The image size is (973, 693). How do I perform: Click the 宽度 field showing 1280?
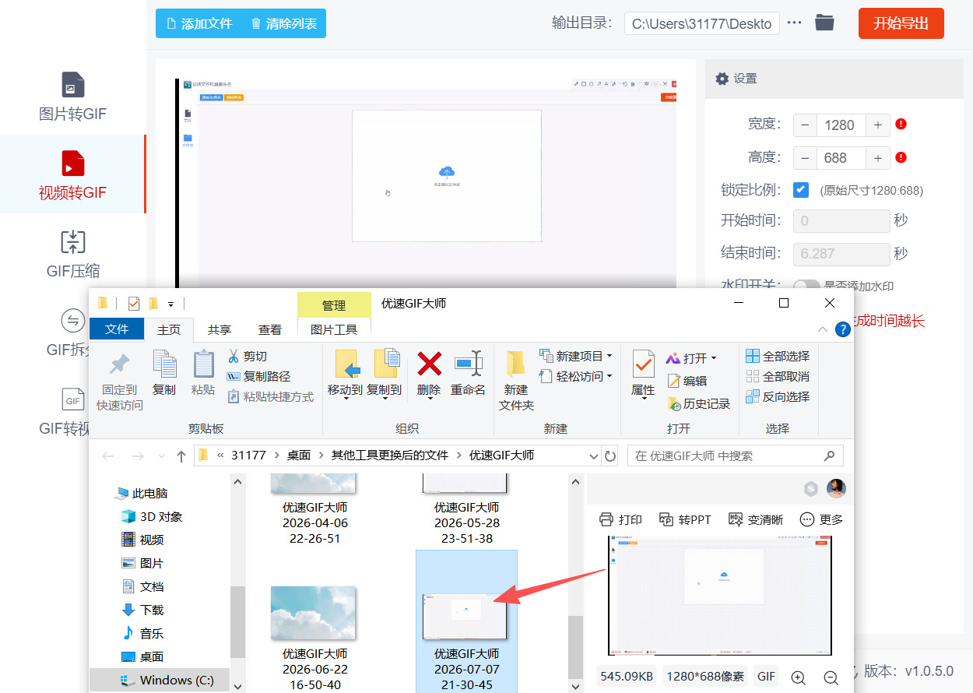[x=841, y=125]
